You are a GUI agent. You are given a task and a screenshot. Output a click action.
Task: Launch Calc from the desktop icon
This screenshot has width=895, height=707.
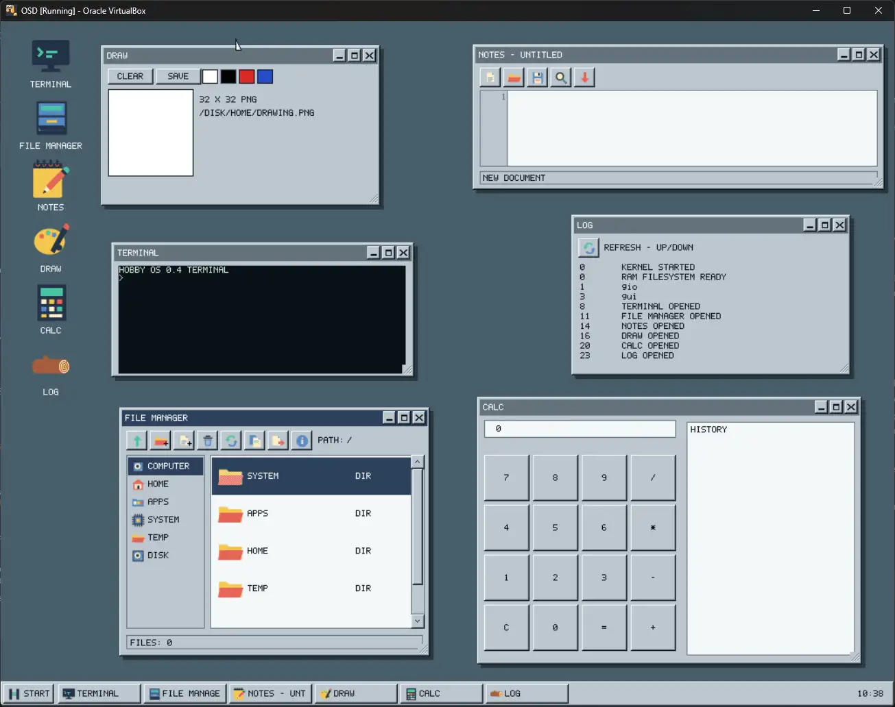click(51, 310)
